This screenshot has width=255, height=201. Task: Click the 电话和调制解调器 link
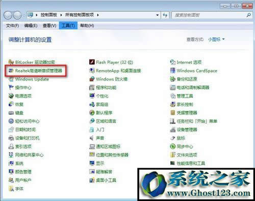tap(193, 87)
